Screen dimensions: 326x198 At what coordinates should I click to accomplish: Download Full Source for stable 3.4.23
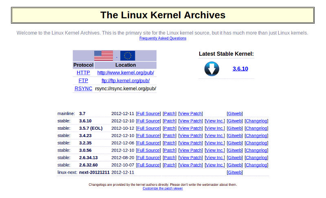[148, 136]
